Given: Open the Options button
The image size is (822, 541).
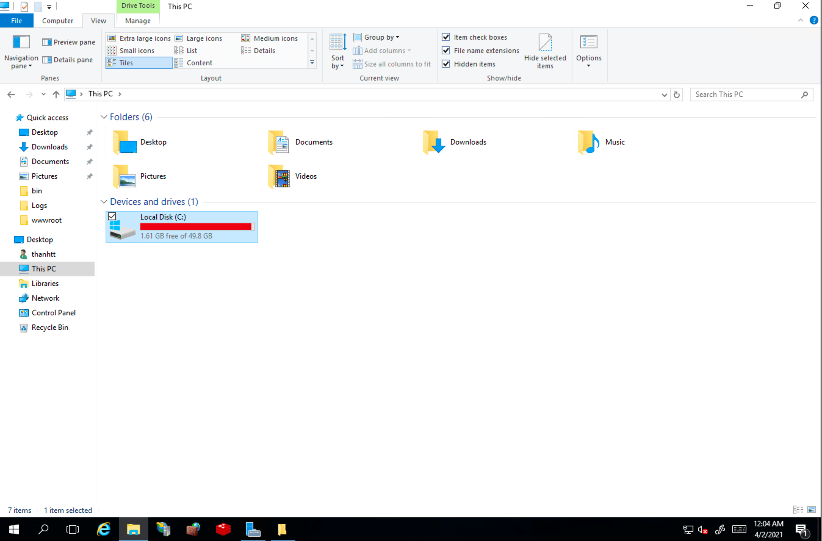Looking at the screenshot, I should point(588,50).
